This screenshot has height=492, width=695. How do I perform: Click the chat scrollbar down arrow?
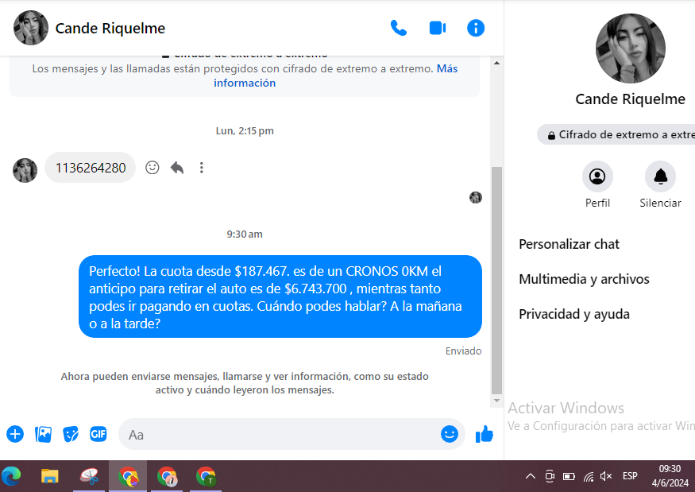(x=496, y=400)
